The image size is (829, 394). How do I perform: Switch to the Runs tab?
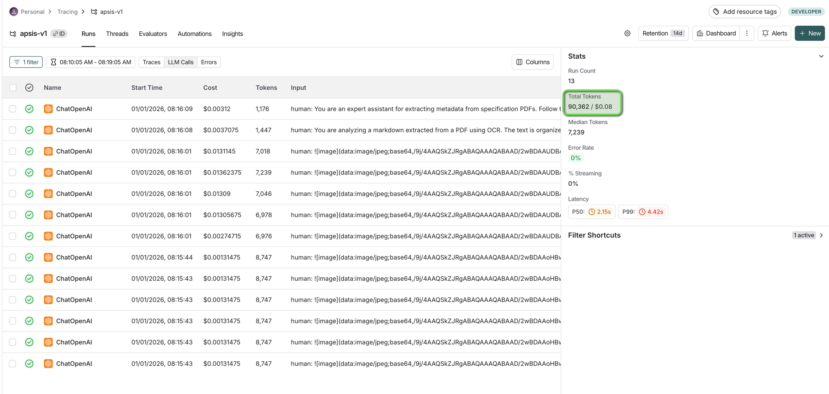88,34
